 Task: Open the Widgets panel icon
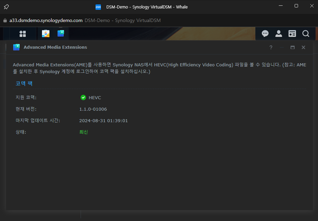(292, 34)
